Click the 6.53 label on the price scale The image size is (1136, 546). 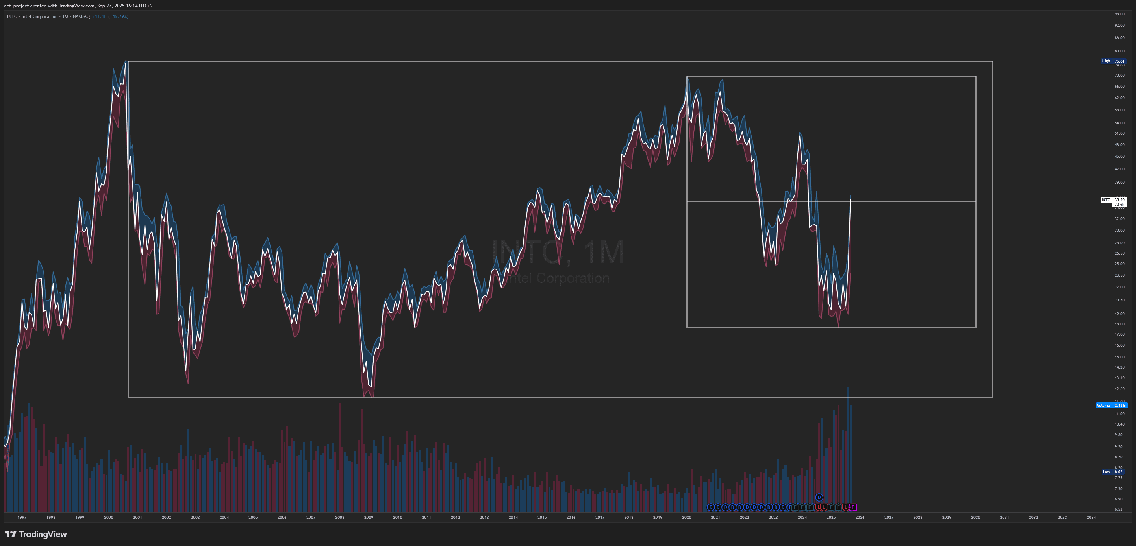(x=1118, y=509)
